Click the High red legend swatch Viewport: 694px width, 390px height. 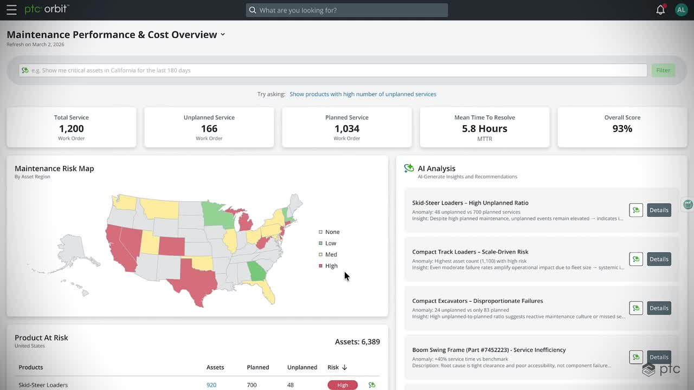[320, 266]
